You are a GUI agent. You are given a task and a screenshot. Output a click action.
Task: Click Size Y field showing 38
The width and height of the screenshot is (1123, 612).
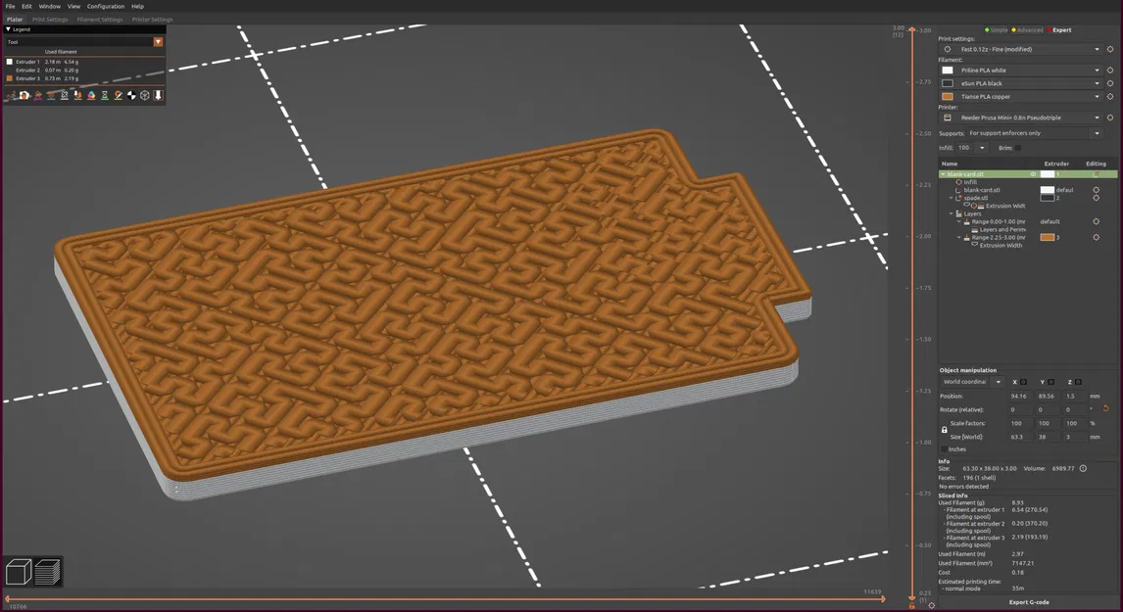(1046, 437)
